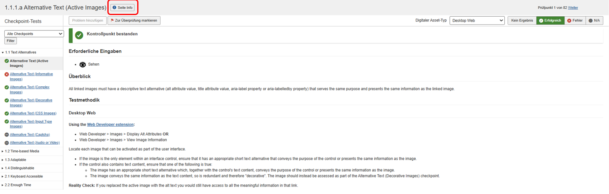Click red error icon for Informative Images
This screenshot has height=194, width=609.
(7, 74)
